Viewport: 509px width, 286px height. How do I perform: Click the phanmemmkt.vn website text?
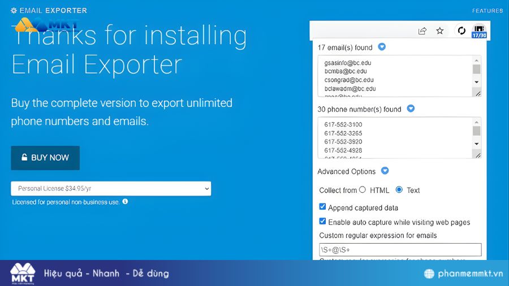click(471, 274)
